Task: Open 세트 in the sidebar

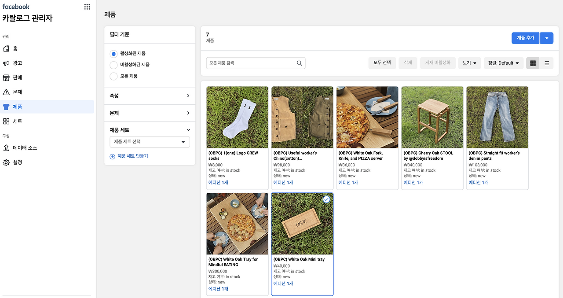Action: 18,121
